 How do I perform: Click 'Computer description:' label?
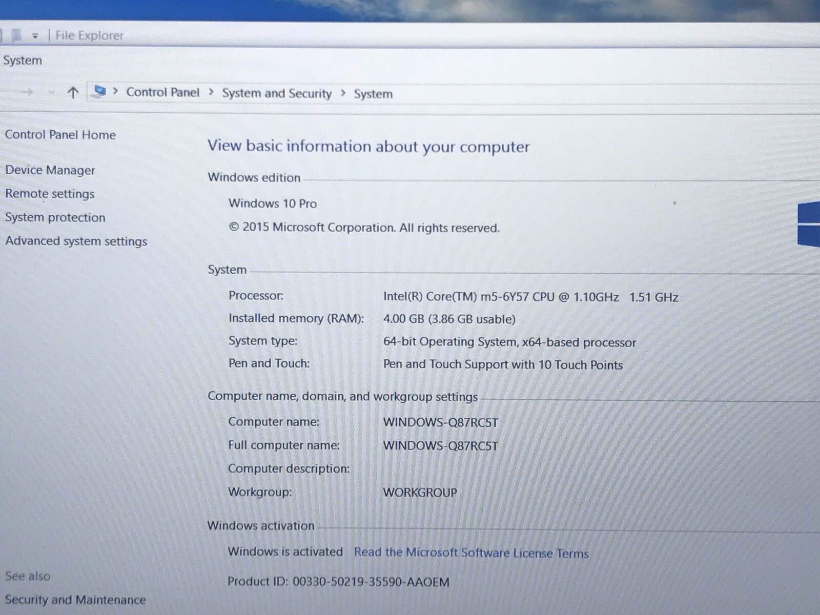pyautogui.click(x=289, y=469)
